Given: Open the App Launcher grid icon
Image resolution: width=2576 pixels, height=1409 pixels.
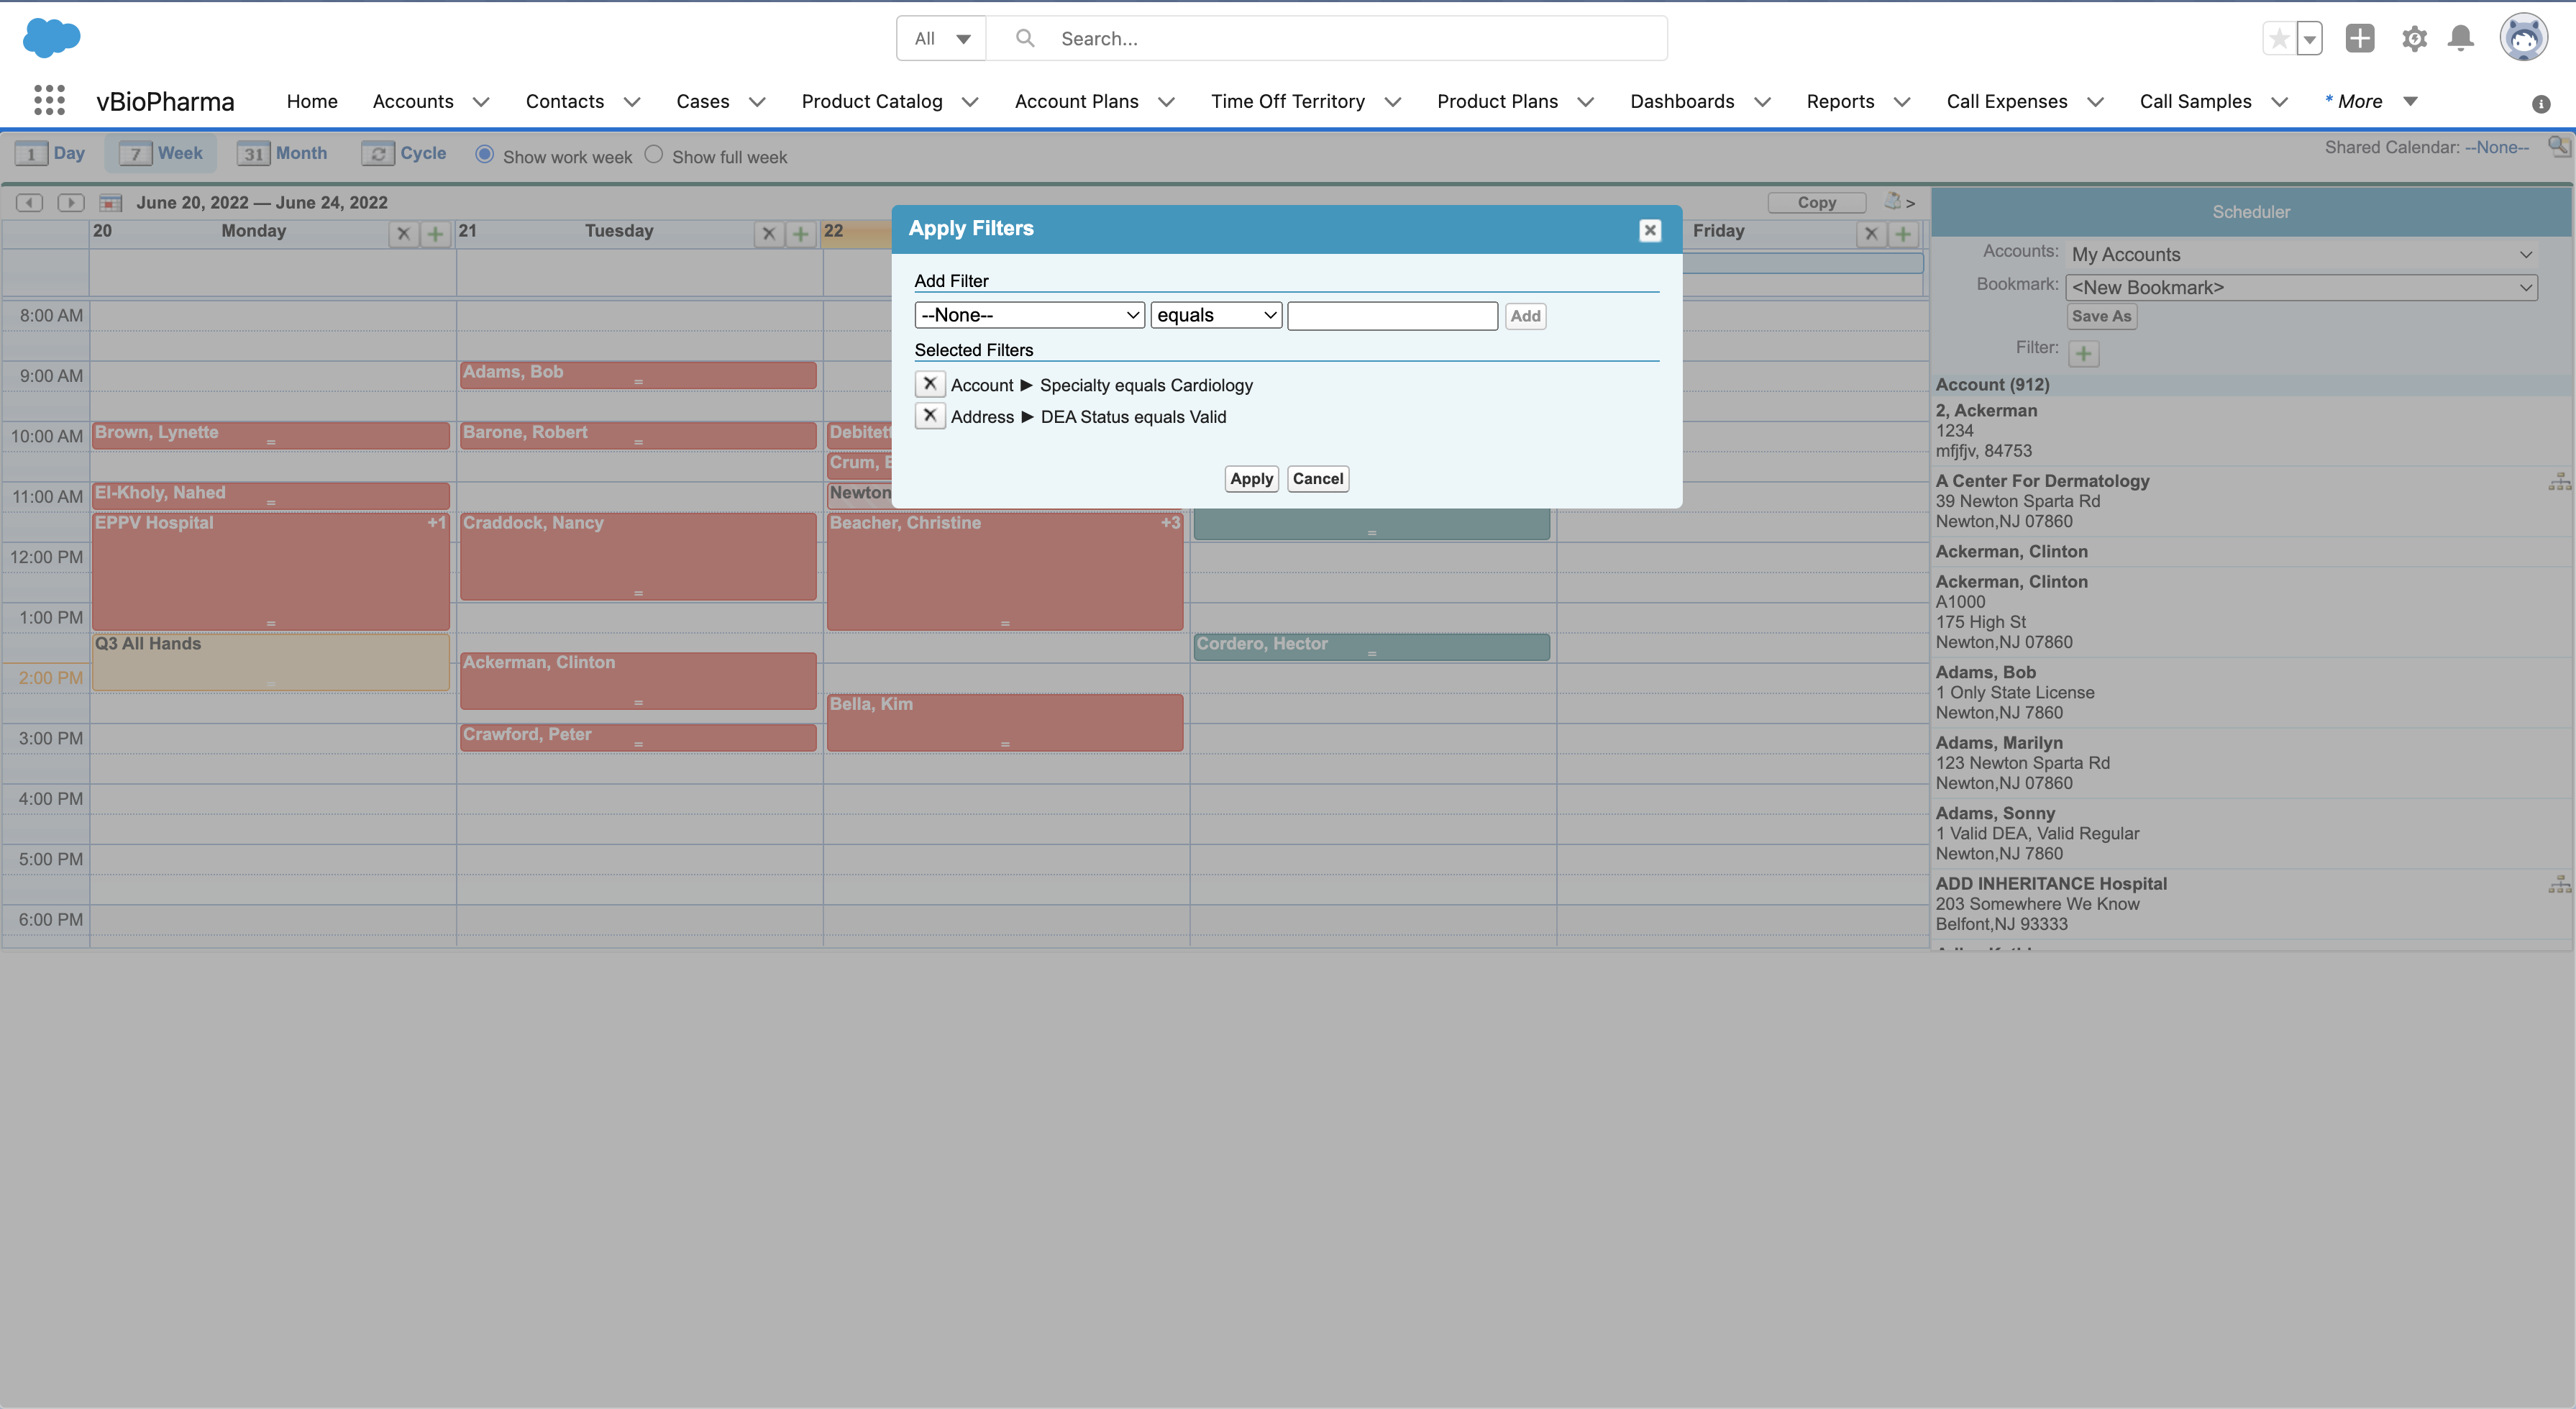Looking at the screenshot, I should coord(49,100).
